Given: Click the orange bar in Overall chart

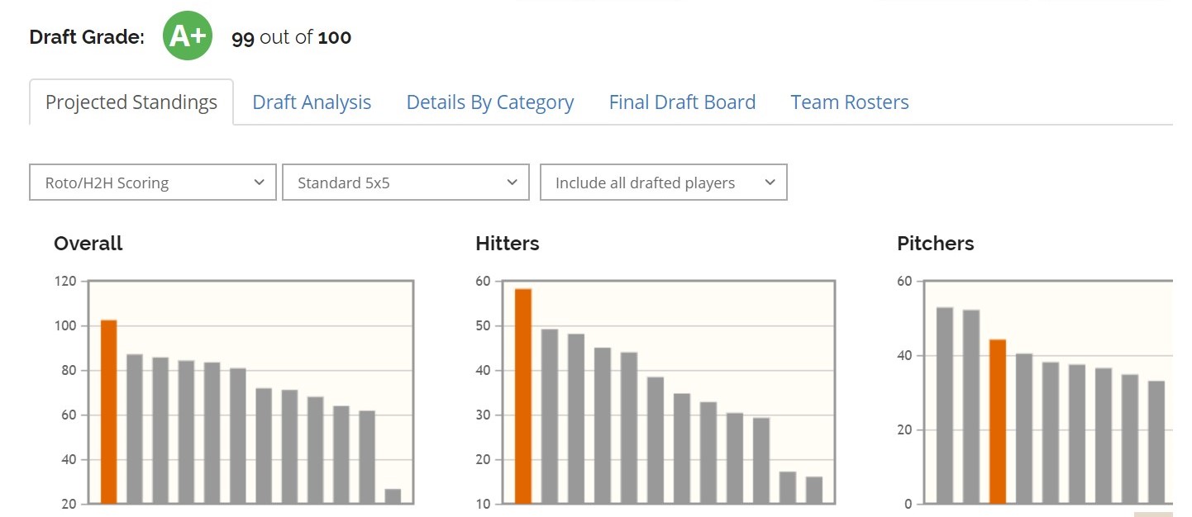Looking at the screenshot, I should click(109, 411).
